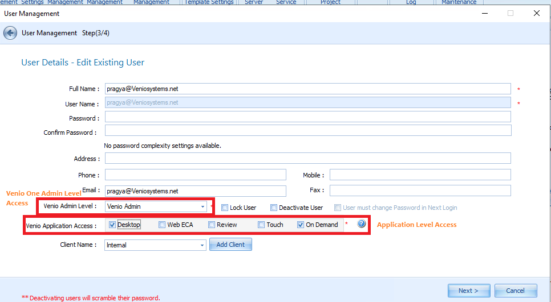Viewport: 551px width, 302px height.
Task: Click the 'No password complexity settings available.' text
Action: coord(163,146)
